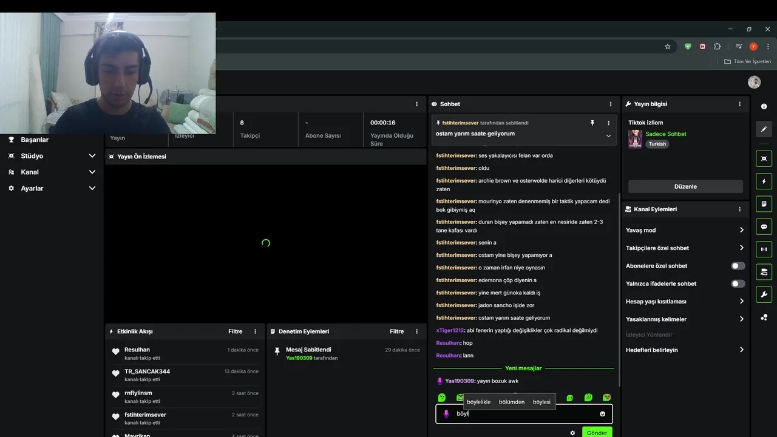Open the user avatar at top right of dashboard
This screenshot has width=777, height=437.
(754, 82)
